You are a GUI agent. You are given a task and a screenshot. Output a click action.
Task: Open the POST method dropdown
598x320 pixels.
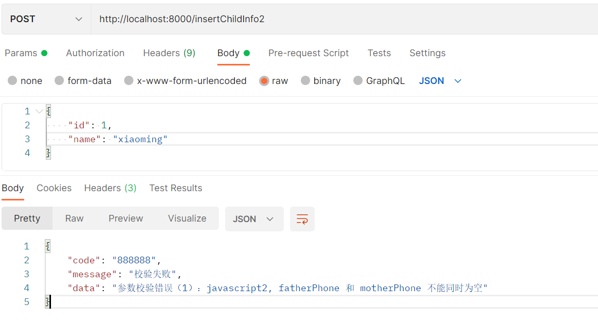tap(46, 19)
